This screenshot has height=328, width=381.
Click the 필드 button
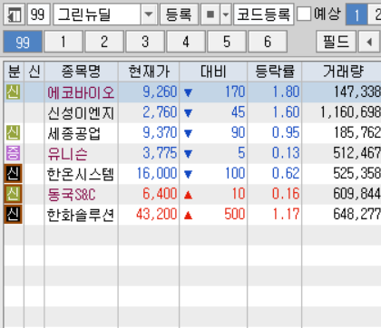pos(336,42)
